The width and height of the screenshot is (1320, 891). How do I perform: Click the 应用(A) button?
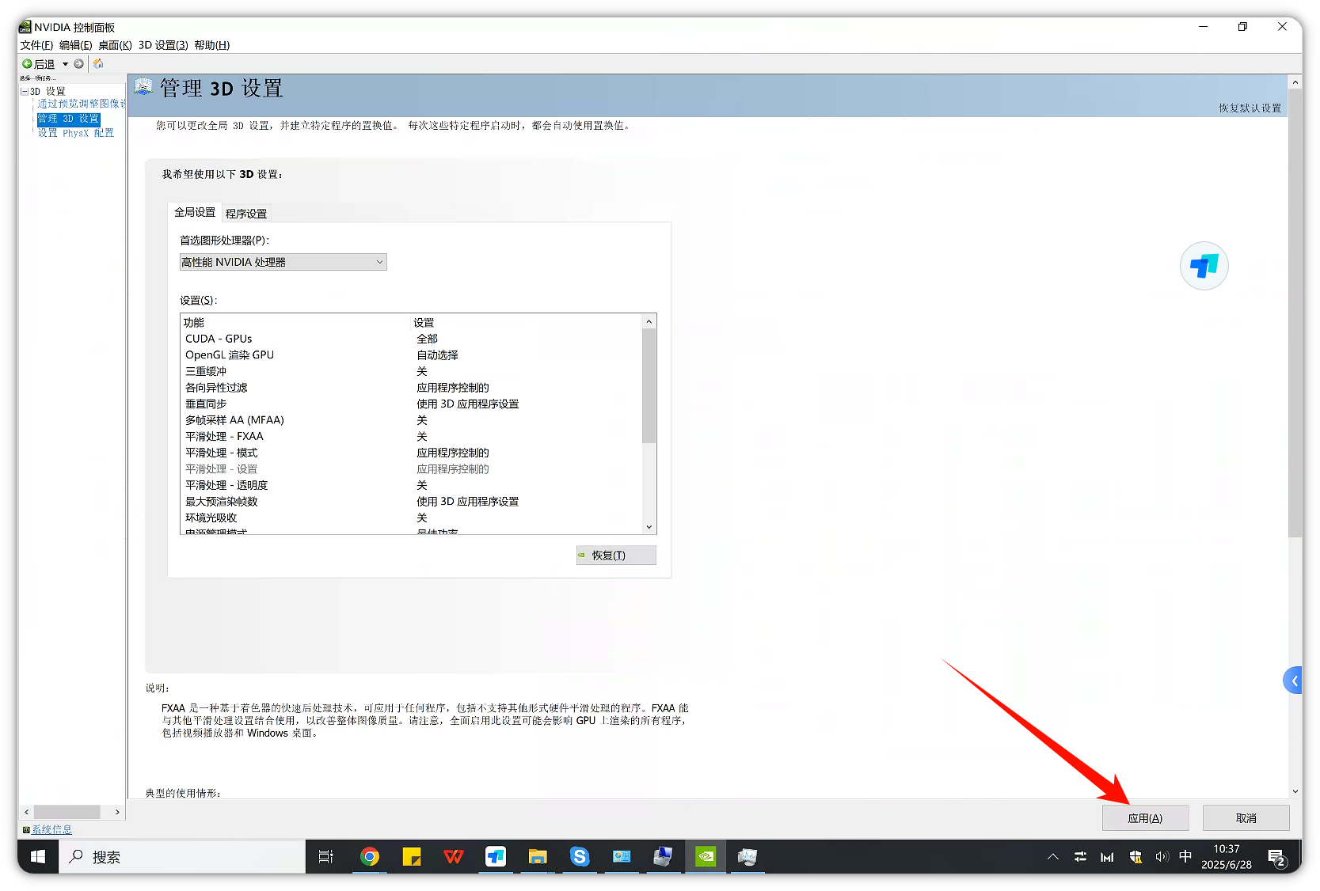(1145, 818)
